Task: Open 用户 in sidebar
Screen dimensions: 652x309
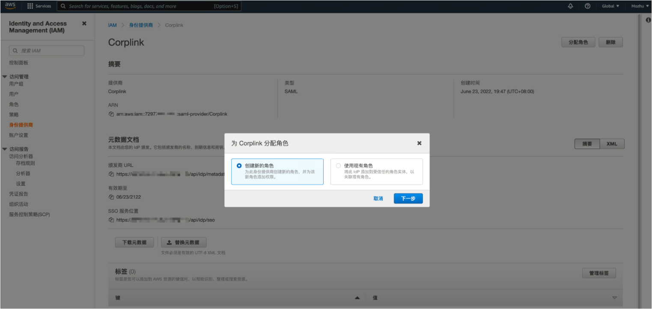Action: 14,94
